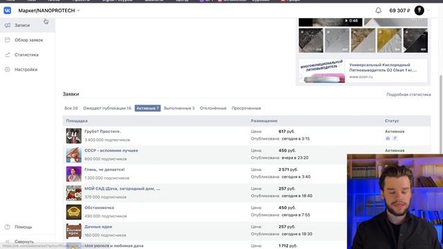Click the Размещение column header

264,121
